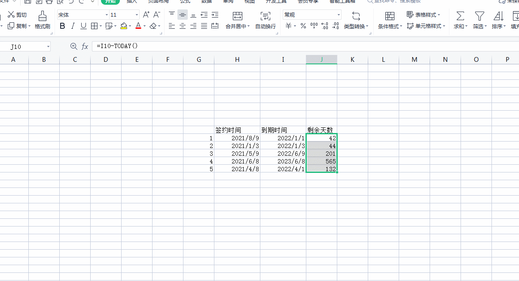Justify text alignment icon
This screenshot has height=281, width=519.
[x=204, y=26]
